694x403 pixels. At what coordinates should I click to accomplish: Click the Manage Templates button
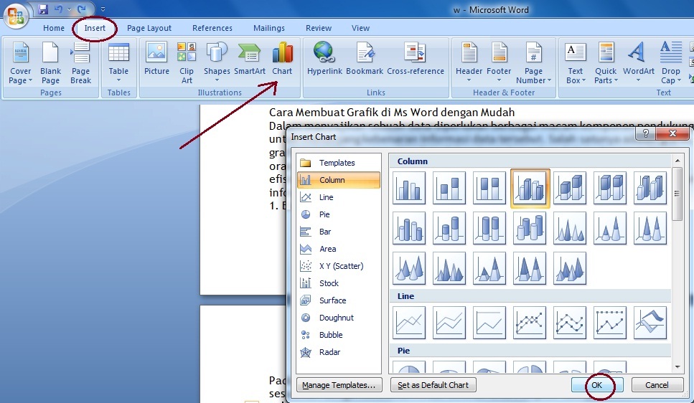[339, 385]
